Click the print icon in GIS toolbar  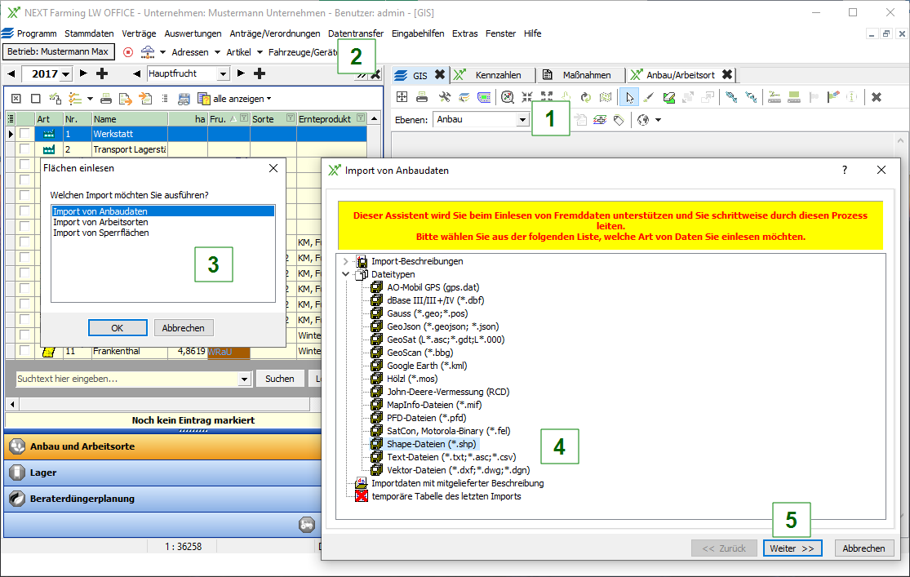pyautogui.click(x=422, y=97)
